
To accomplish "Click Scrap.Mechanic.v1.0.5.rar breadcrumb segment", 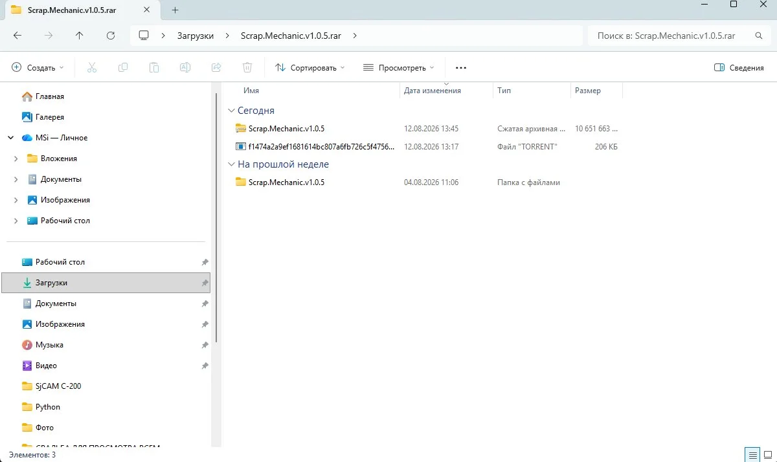I will (291, 36).
